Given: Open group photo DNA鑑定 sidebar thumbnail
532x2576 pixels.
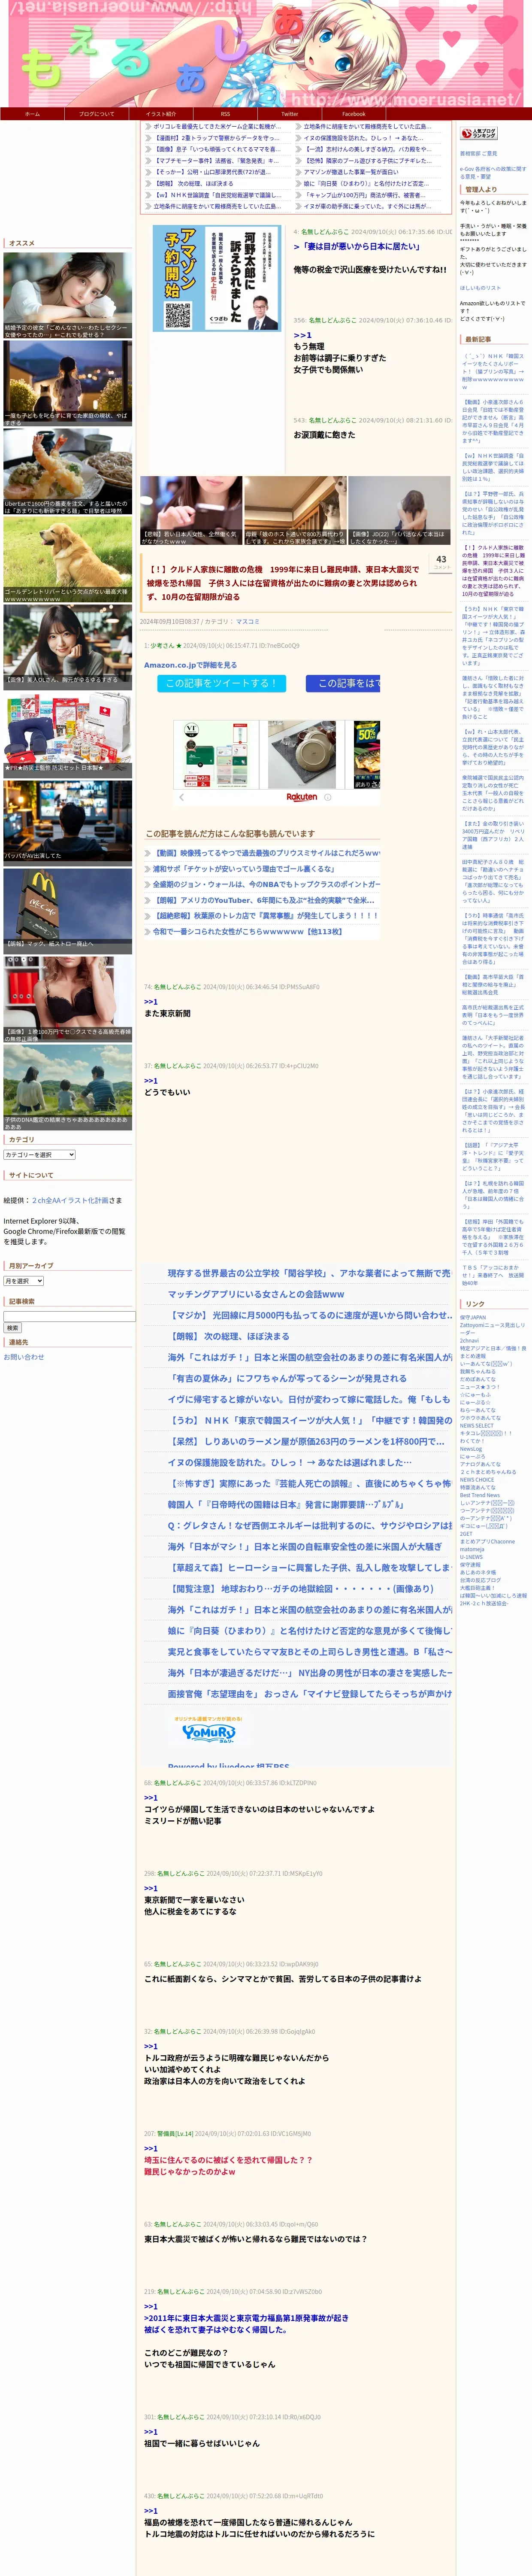Looking at the screenshot, I should pyautogui.click(x=67, y=1087).
